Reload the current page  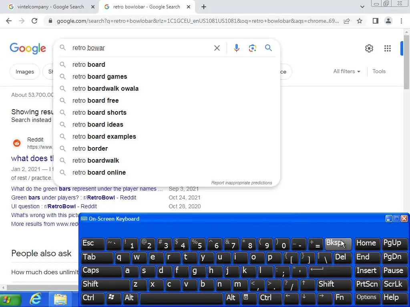tap(34, 21)
